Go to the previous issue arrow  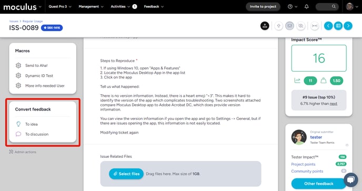point(328,26)
